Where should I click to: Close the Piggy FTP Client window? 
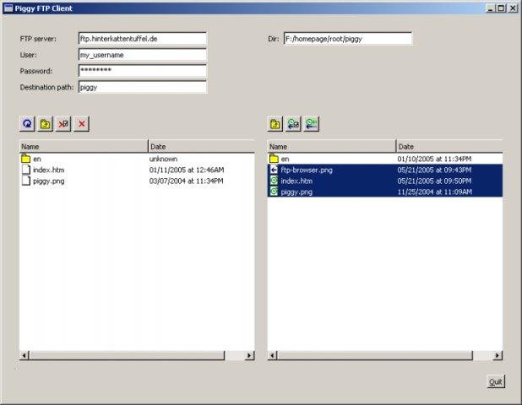coord(513,8)
